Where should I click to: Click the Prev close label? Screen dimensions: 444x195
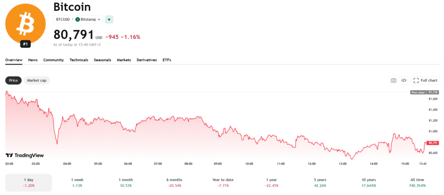418,92
